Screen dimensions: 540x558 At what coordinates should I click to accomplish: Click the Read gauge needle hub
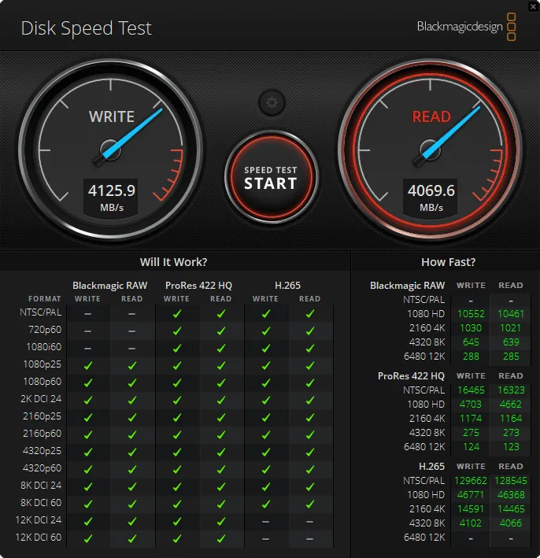[x=430, y=150]
